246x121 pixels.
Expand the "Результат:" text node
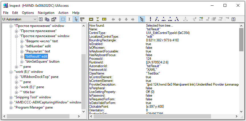coord(22,52)
